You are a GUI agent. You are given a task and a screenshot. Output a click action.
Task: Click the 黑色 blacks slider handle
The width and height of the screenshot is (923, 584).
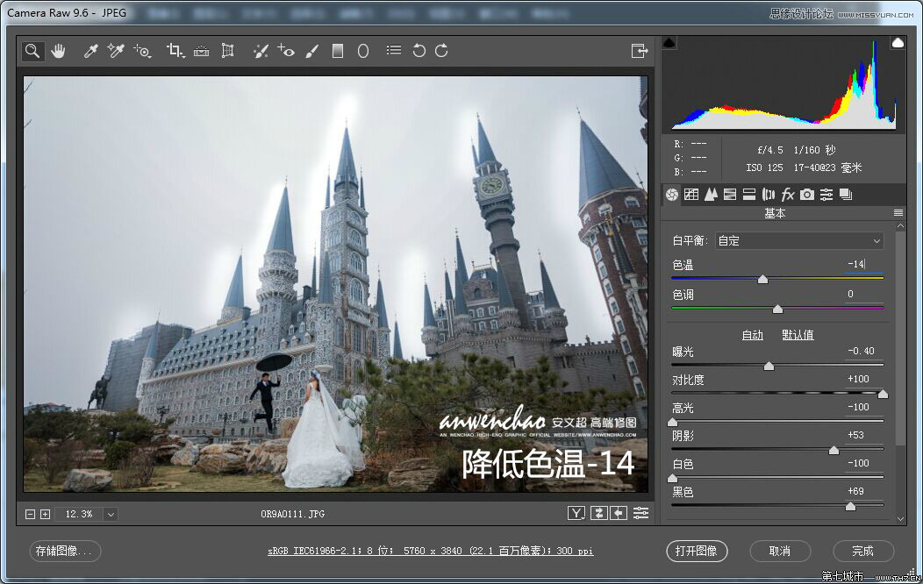coord(850,506)
